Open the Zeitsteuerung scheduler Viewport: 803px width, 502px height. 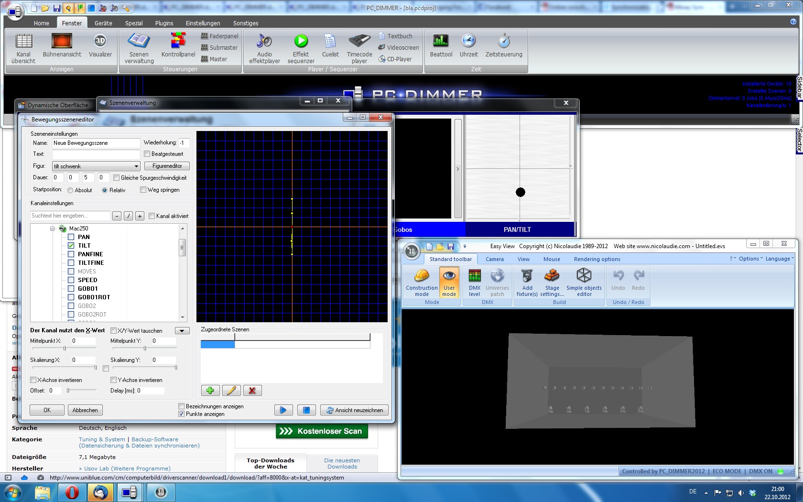(x=504, y=45)
